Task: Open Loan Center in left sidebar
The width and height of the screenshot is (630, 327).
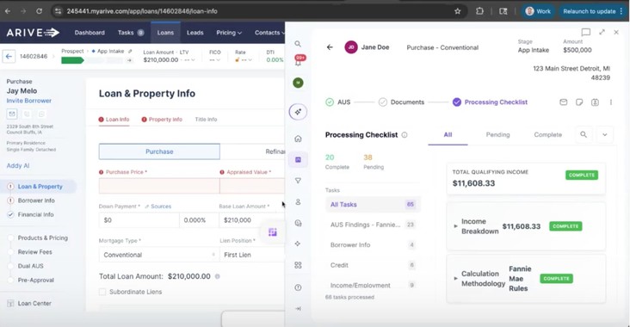Action: click(x=34, y=303)
